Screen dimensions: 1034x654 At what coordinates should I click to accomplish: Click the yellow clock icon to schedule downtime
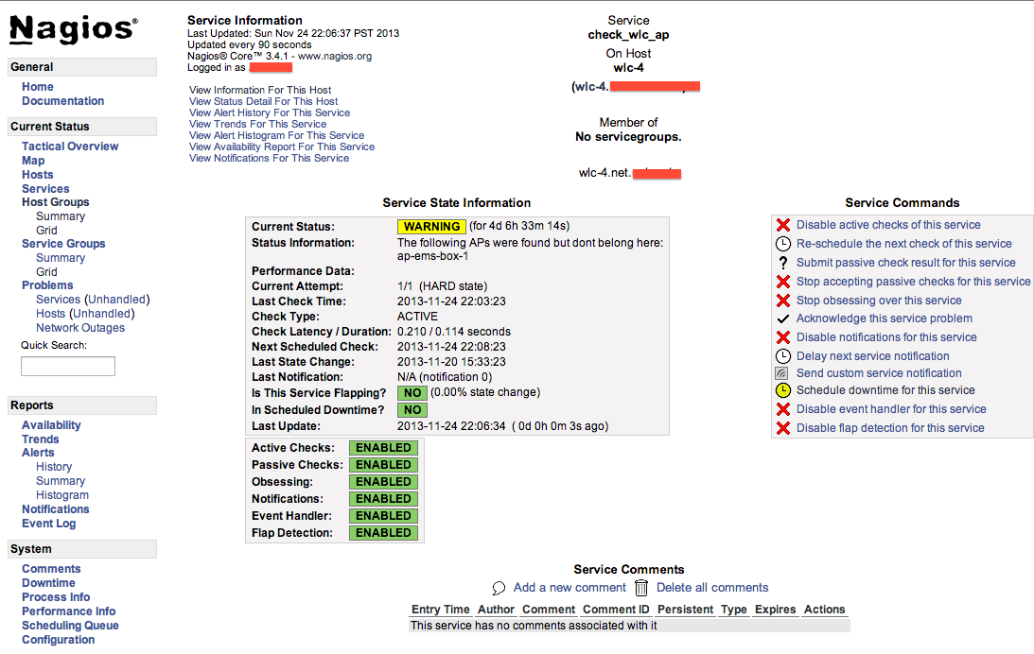point(781,389)
